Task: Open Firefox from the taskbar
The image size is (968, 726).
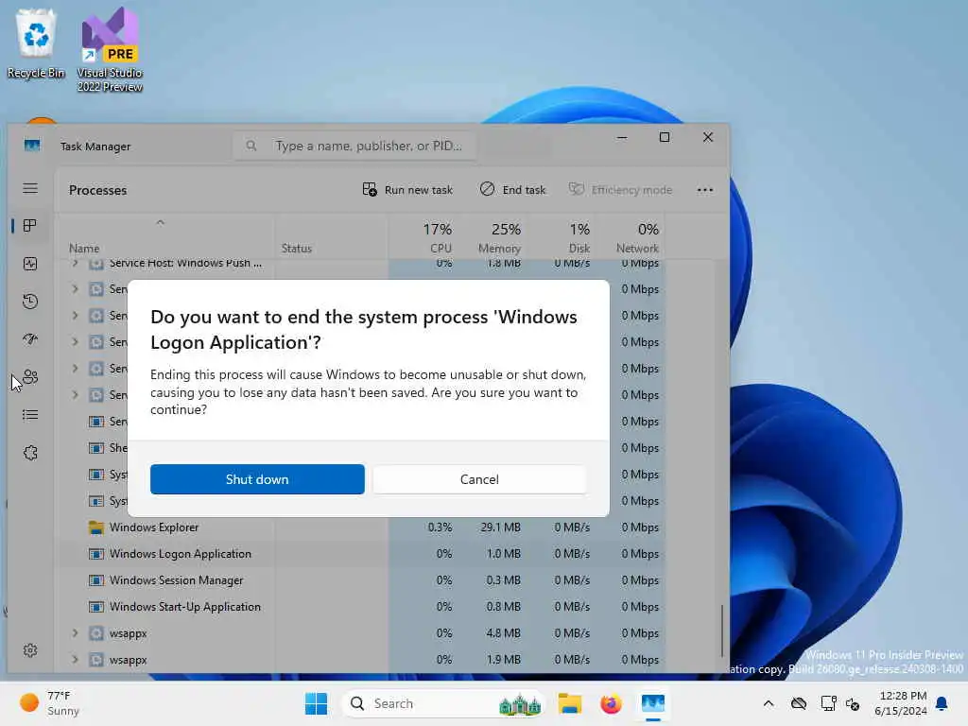Action: 611,703
